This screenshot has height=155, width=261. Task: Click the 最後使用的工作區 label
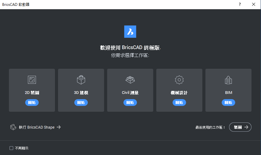point(210,127)
